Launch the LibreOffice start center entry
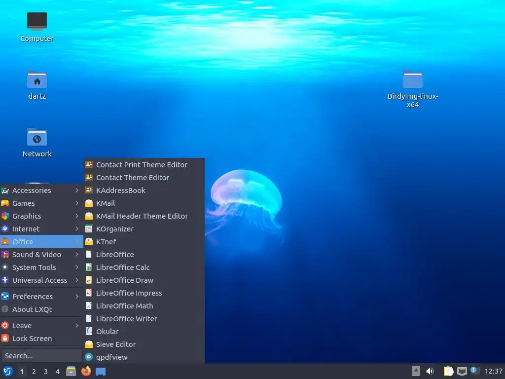Viewport: 505px width, 379px height. click(x=144, y=255)
